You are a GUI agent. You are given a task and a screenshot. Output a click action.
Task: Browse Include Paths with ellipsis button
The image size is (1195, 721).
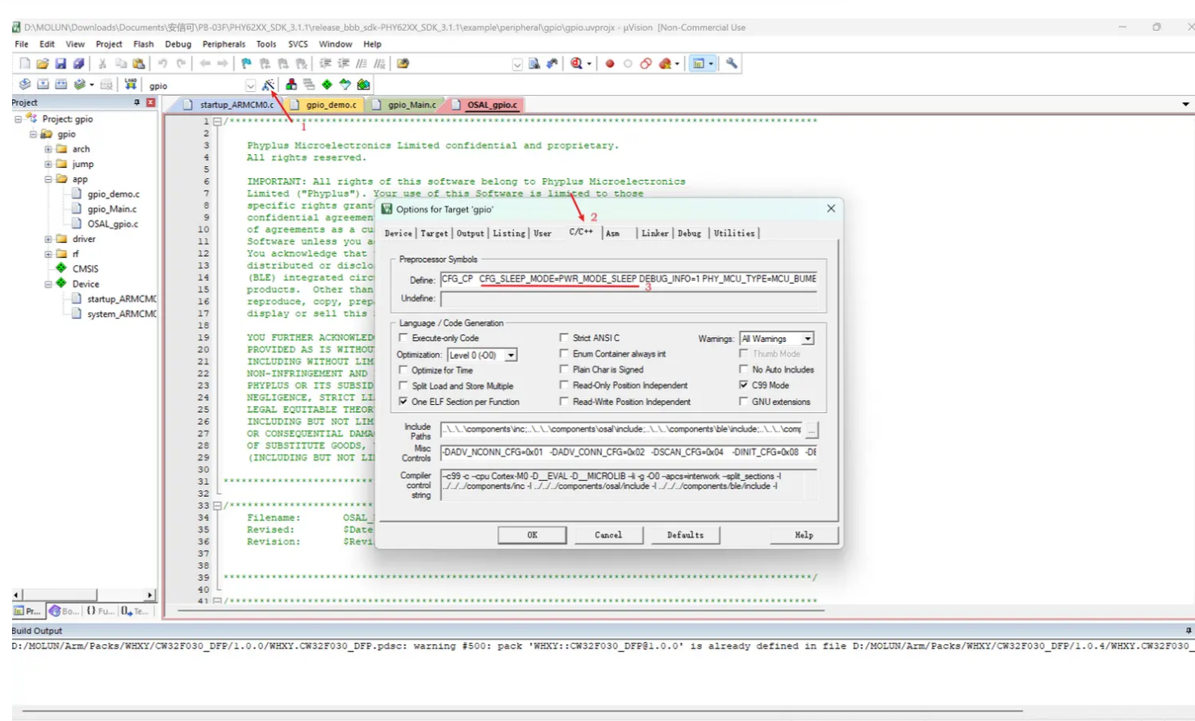click(x=812, y=430)
